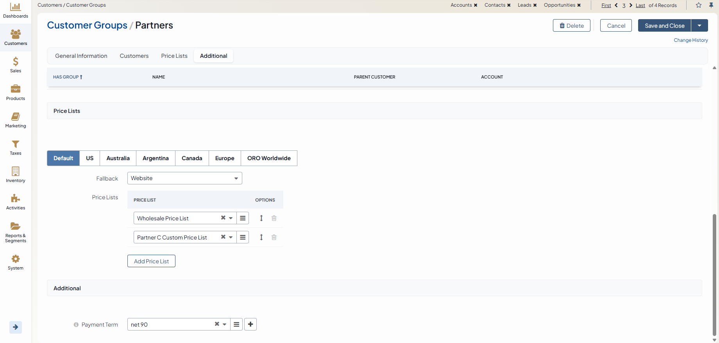Select the Canada price list tab
The image size is (719, 343).
(x=192, y=158)
